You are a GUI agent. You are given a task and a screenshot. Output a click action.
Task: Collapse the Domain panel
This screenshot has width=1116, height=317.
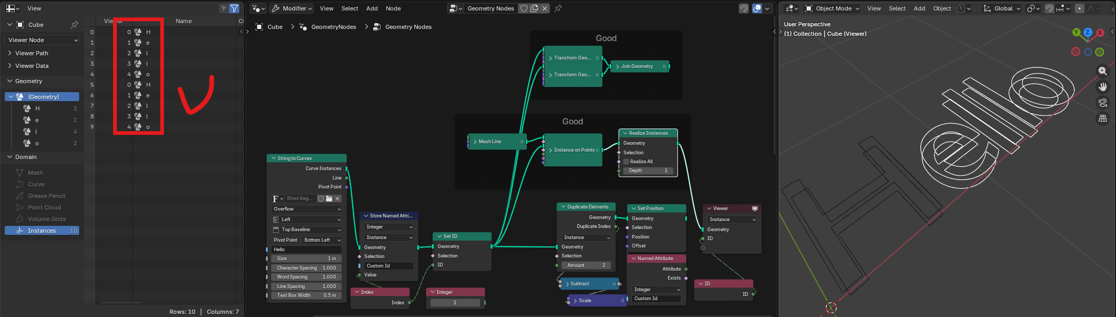pyautogui.click(x=26, y=157)
